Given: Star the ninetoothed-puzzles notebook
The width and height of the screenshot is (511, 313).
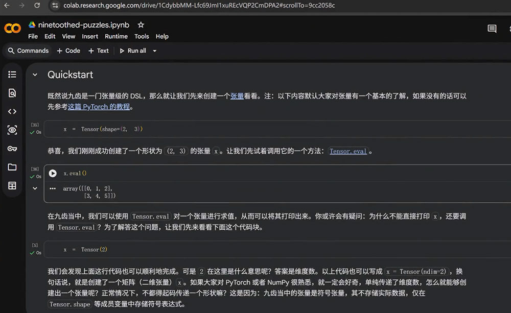Looking at the screenshot, I should [141, 25].
